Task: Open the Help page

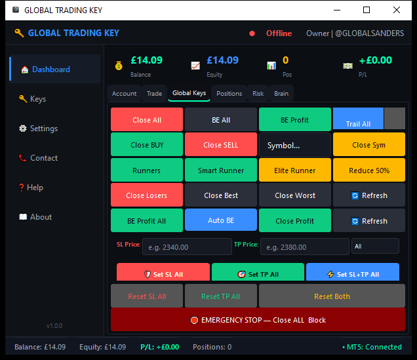Action: pyautogui.click(x=55, y=188)
